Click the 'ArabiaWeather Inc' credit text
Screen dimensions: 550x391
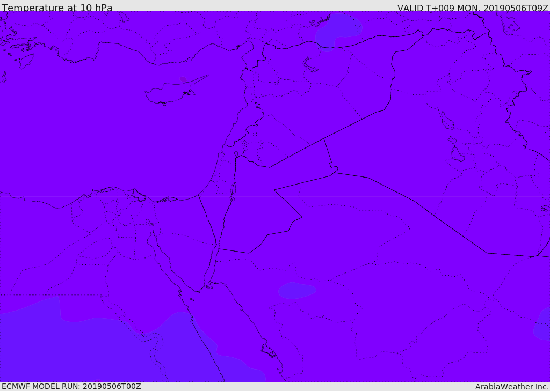tap(512, 387)
